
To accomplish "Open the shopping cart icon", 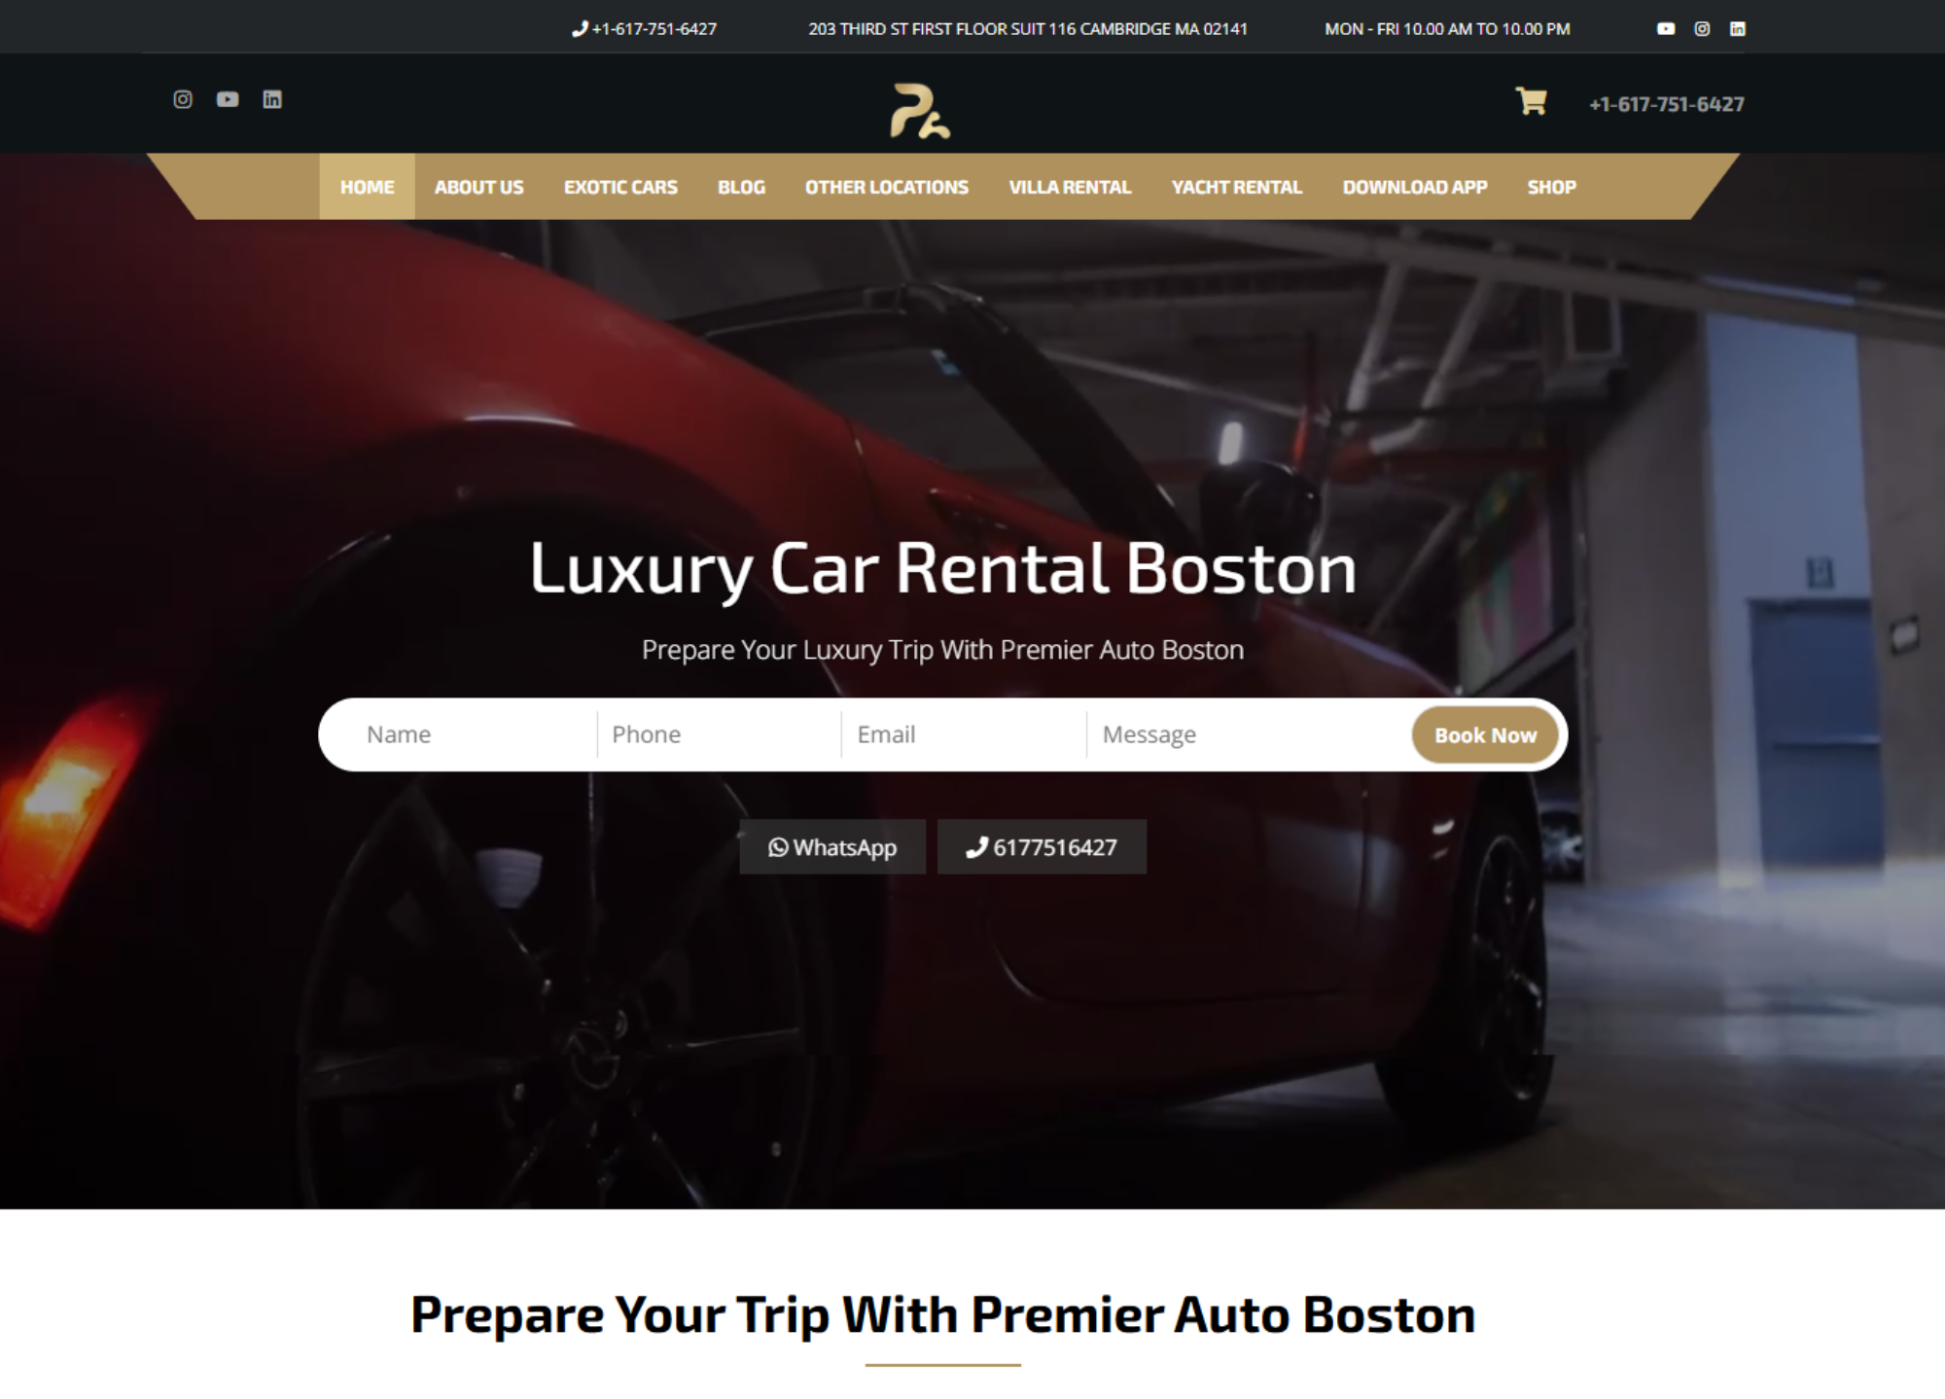I will tap(1531, 101).
